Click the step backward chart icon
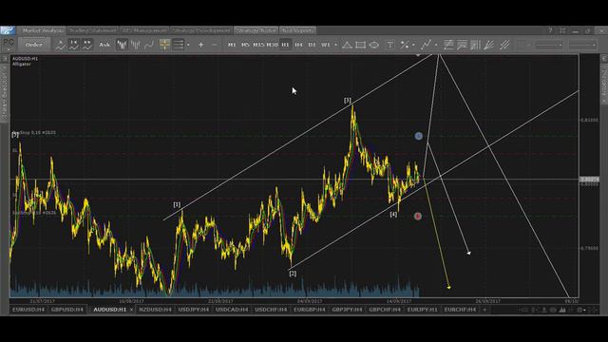Screen dimensions: 608x342 [74, 45]
